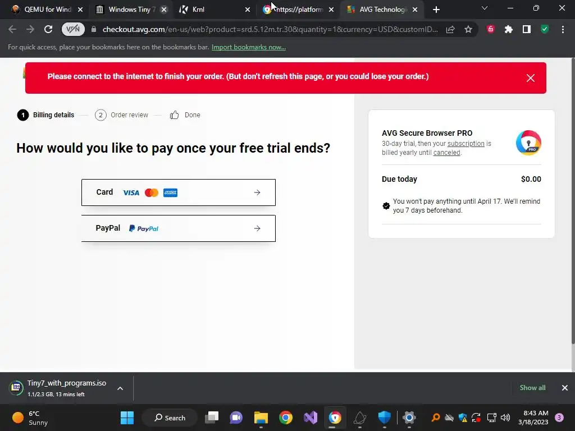This screenshot has height=431, width=575.
Task: Select Billing details step
Action: tap(45, 115)
